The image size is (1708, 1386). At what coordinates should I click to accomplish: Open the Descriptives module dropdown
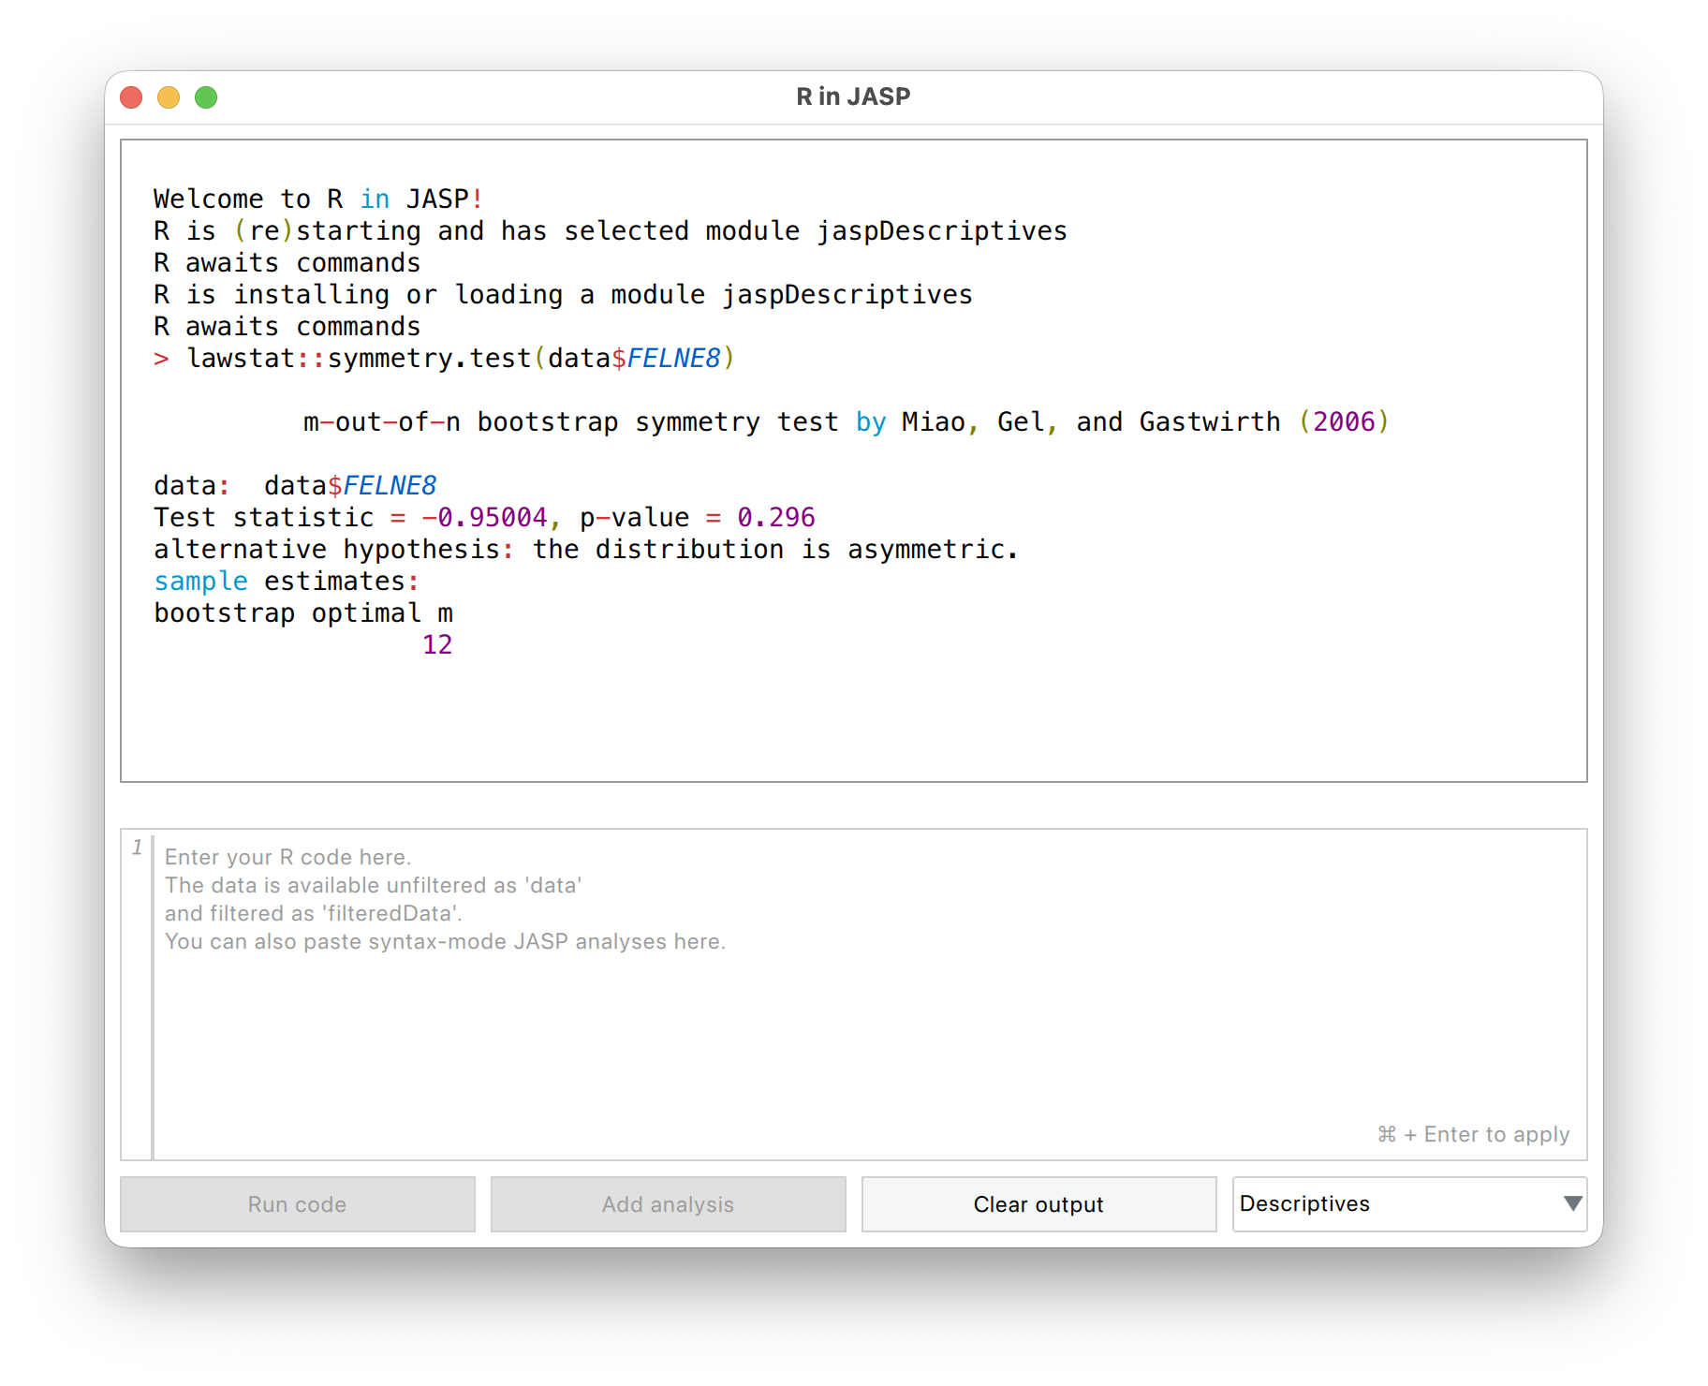click(1408, 1204)
